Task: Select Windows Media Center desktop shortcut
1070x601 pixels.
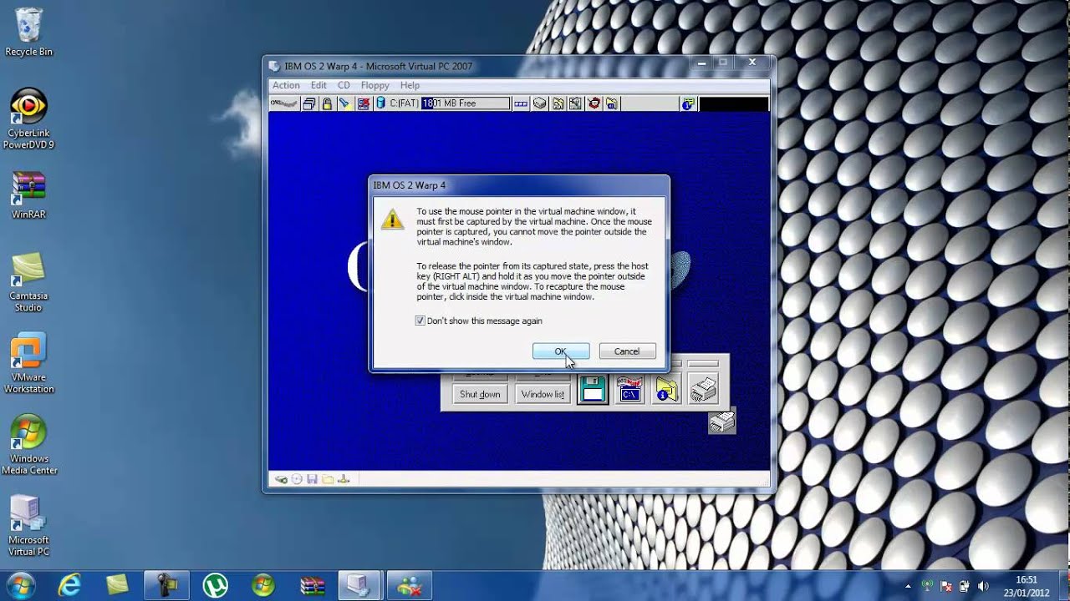Action: (x=28, y=445)
